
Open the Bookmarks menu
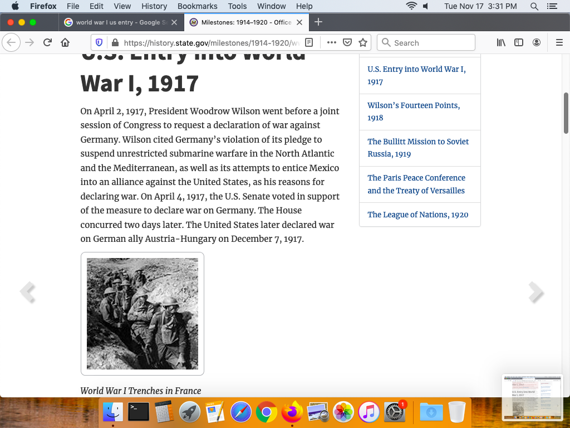coord(197,6)
